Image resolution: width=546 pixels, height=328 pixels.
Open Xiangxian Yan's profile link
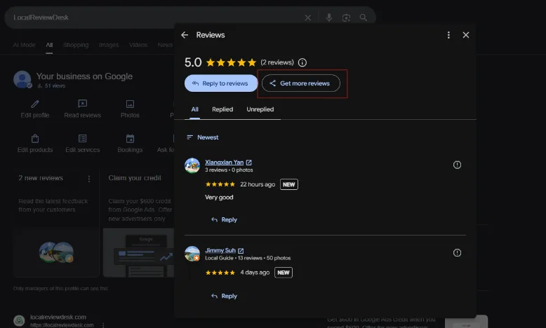click(225, 162)
